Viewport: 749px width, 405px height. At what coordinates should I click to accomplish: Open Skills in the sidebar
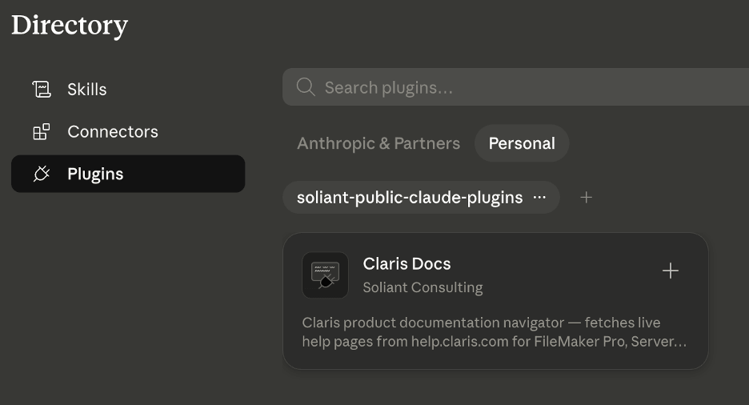tap(128, 90)
